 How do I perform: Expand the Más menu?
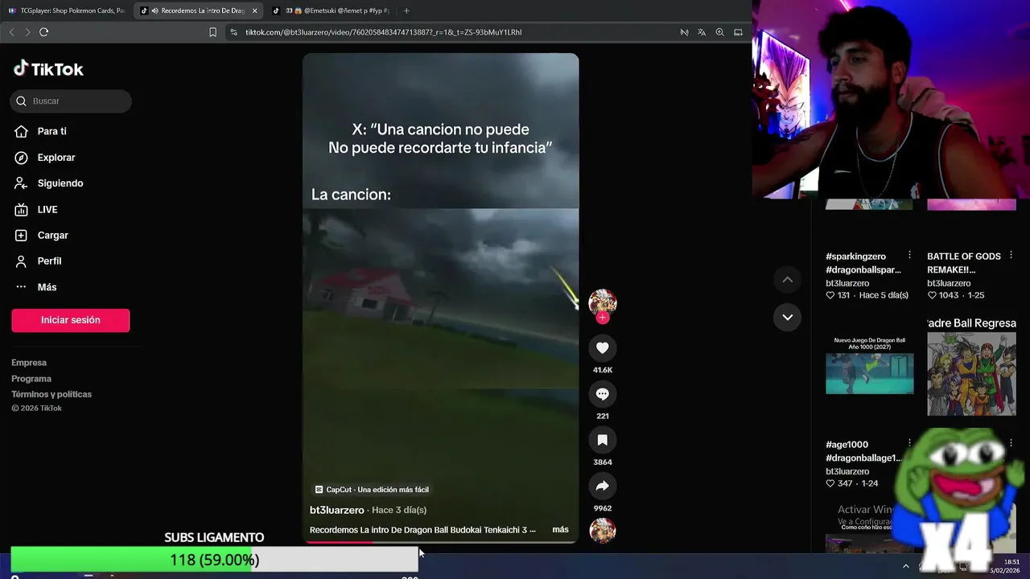pyautogui.click(x=47, y=287)
